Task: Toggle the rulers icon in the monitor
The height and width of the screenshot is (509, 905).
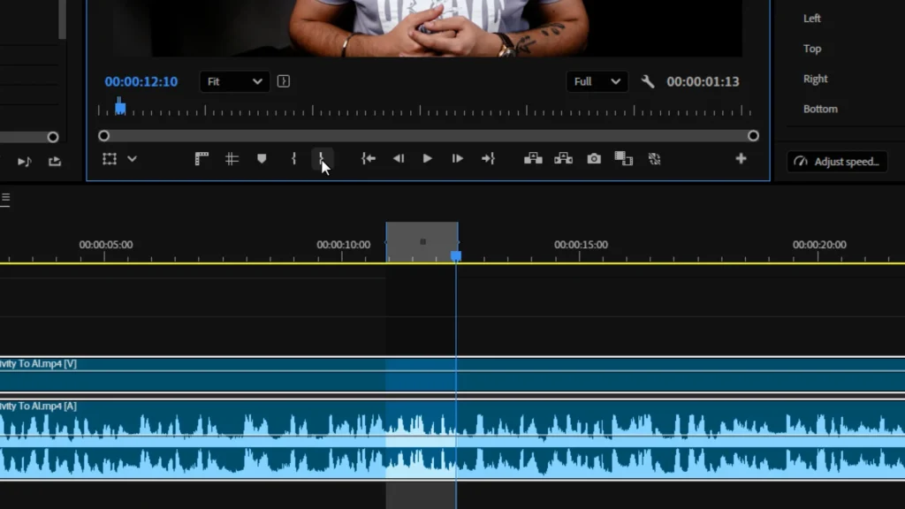Action: [202, 159]
